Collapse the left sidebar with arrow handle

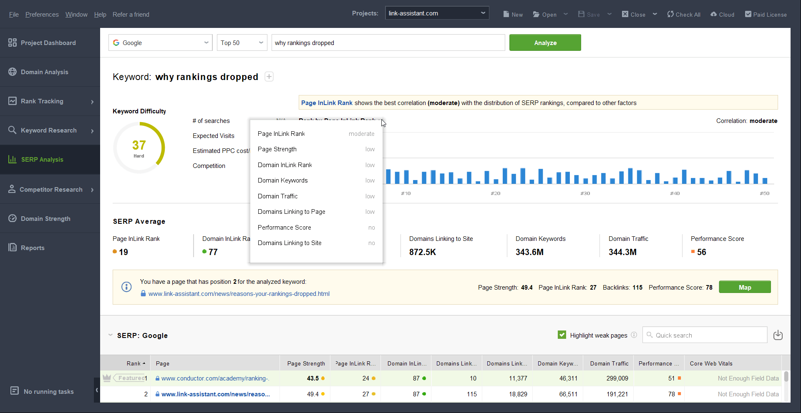97,390
